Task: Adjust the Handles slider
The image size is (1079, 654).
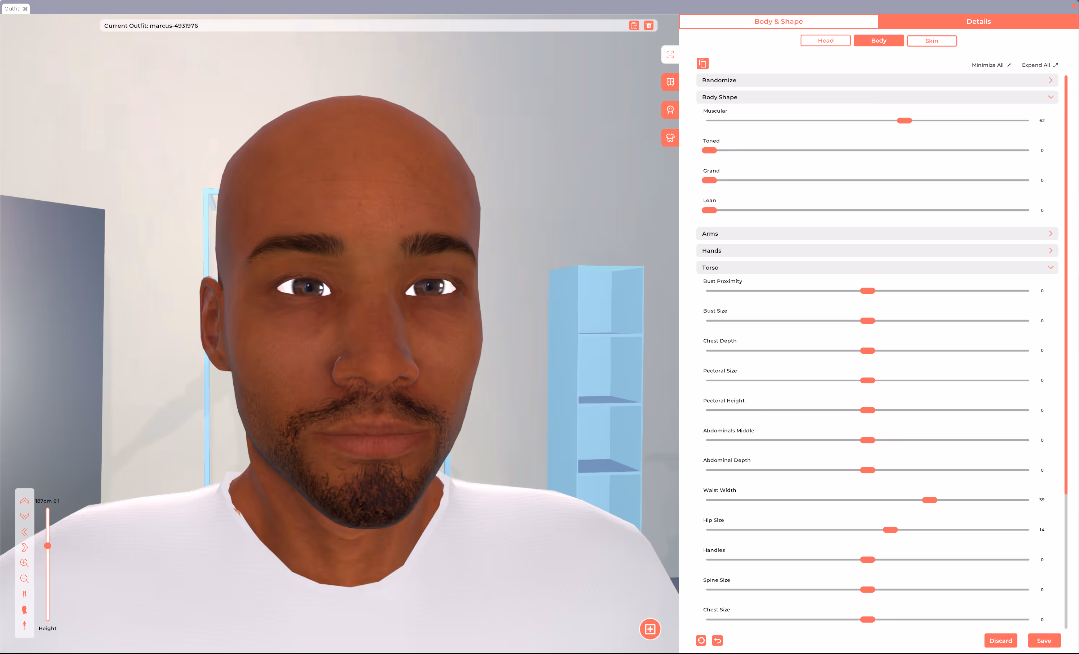Action: pos(868,560)
